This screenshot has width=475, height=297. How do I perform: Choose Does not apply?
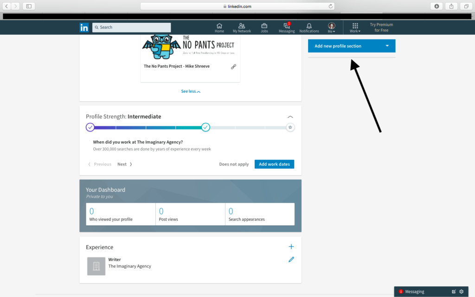(x=234, y=164)
